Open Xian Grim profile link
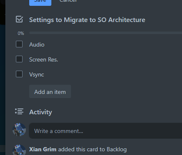The height and width of the screenshot is (155, 182). tap(43, 149)
